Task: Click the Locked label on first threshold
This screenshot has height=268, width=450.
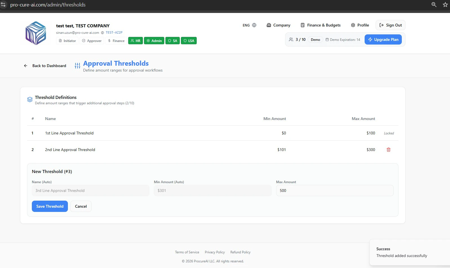Action: pos(389,133)
